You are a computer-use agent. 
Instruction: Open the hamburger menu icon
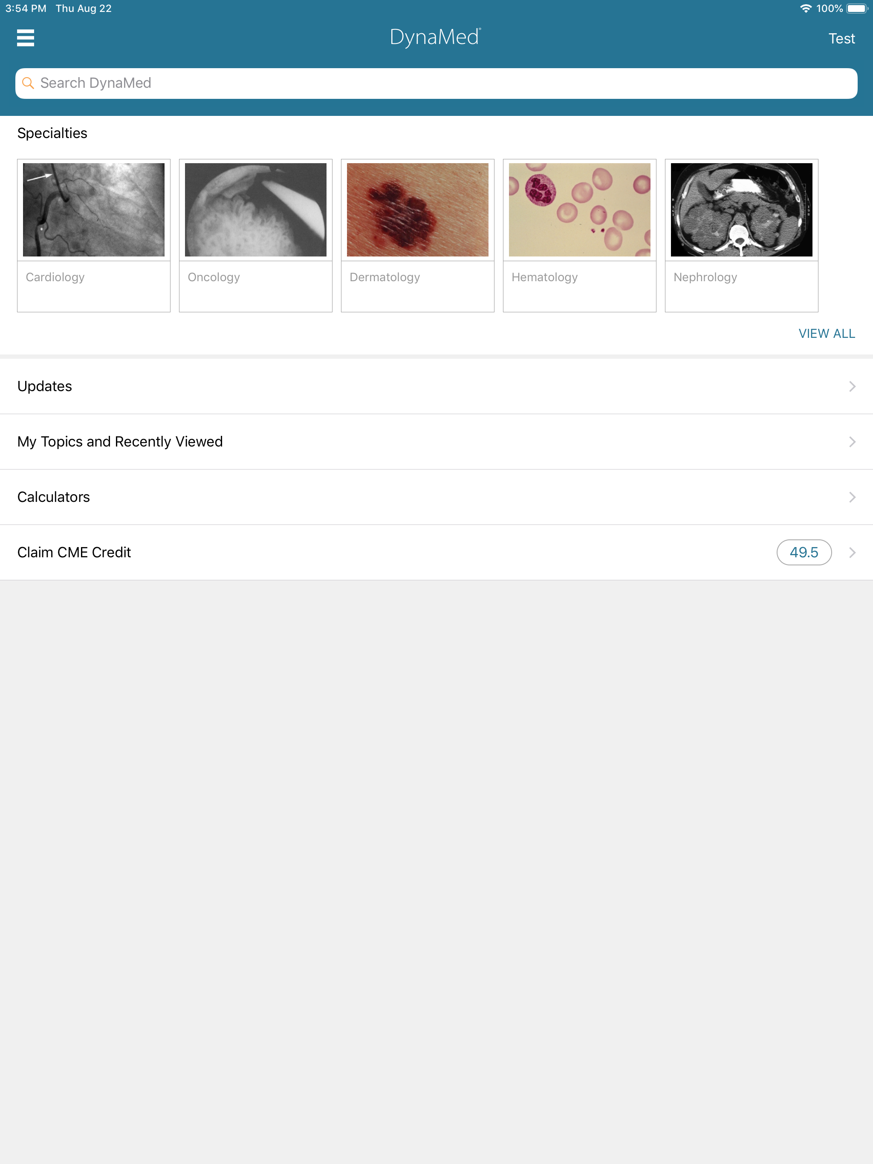[x=25, y=38]
